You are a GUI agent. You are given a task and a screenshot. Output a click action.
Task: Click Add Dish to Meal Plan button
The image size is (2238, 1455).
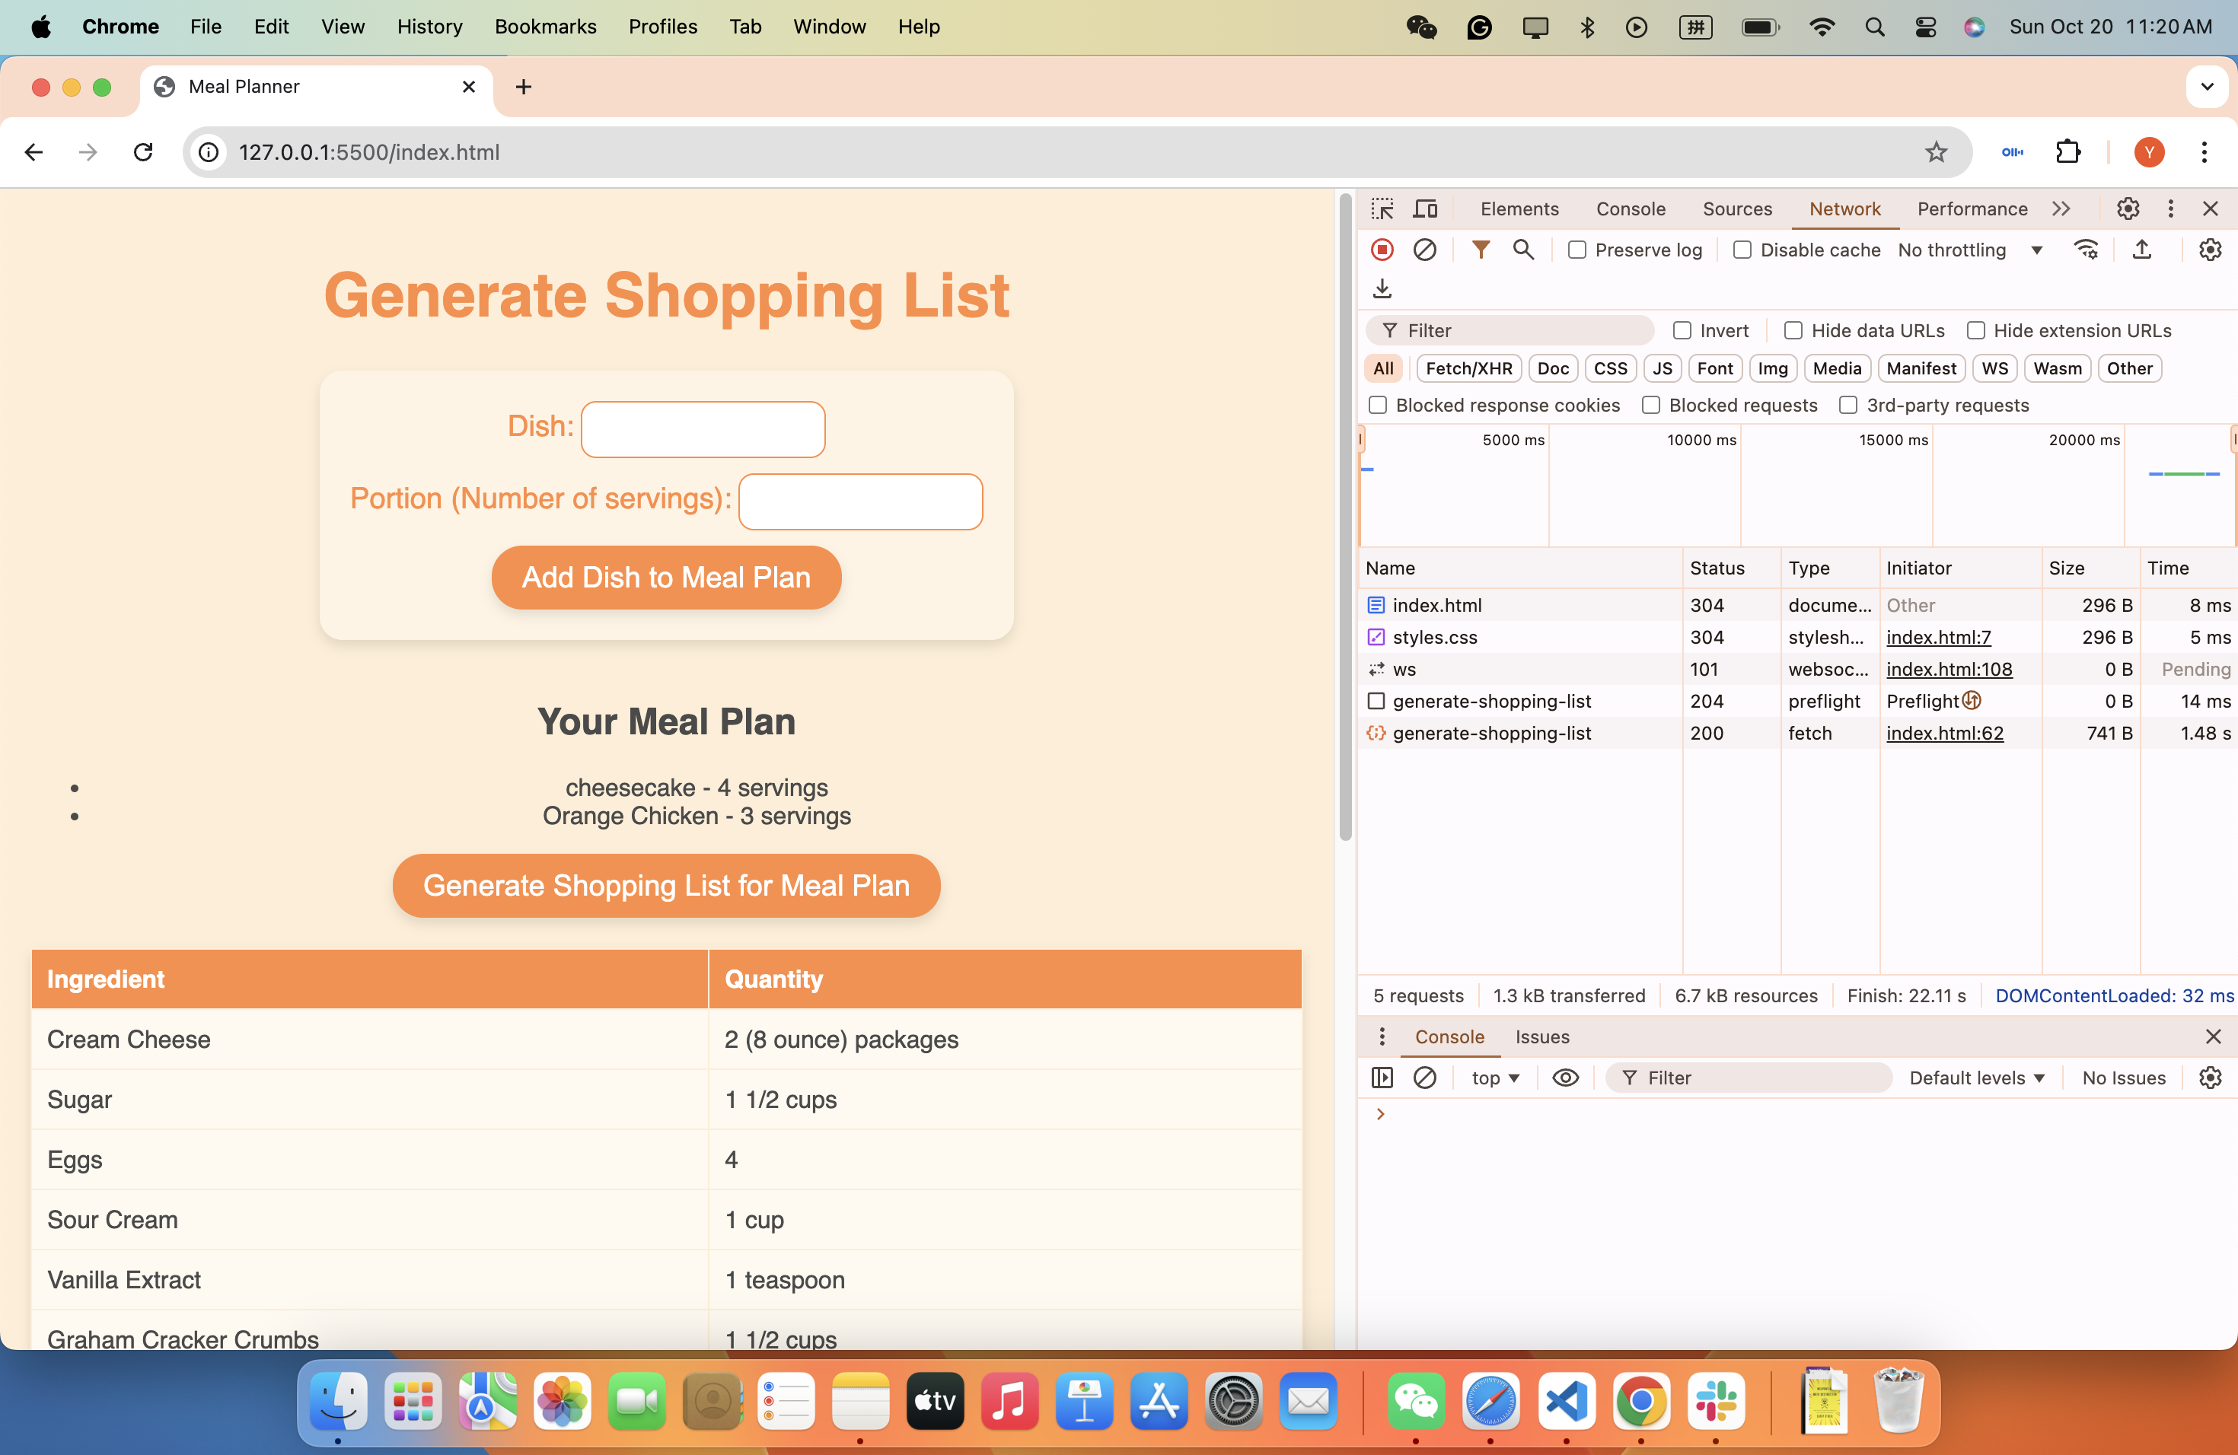pyautogui.click(x=666, y=577)
